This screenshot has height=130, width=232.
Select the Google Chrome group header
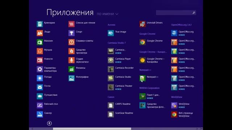point(148,34)
